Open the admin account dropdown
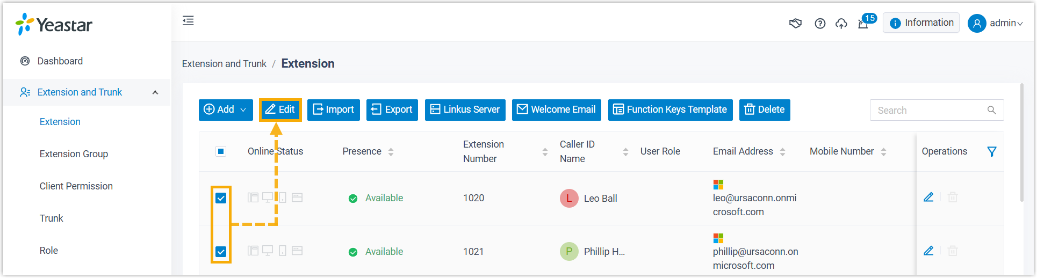Image resolution: width=1037 pixels, height=278 pixels. pos(996,23)
